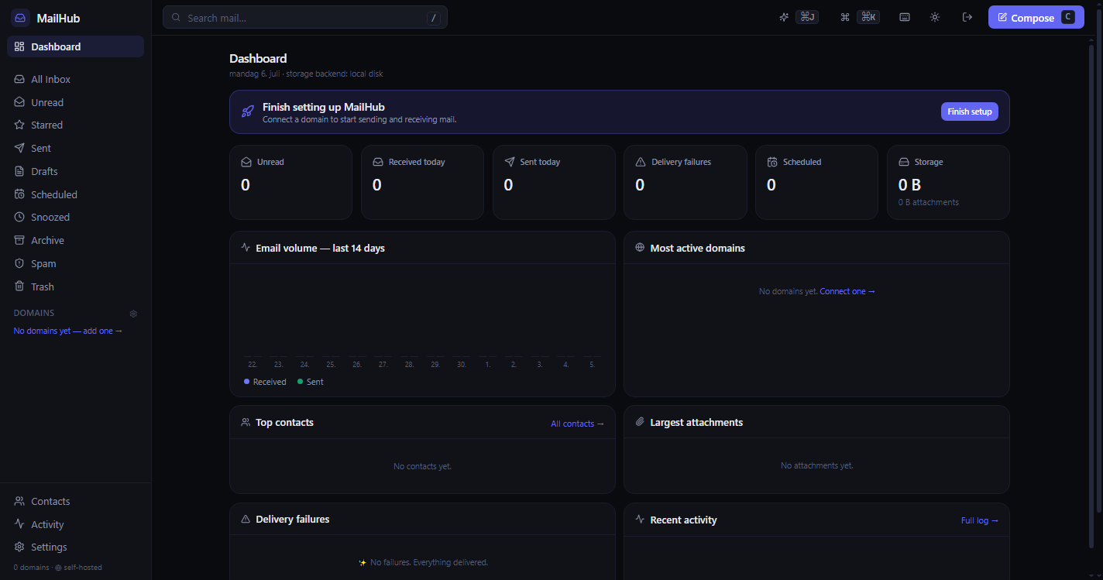Click the Scheduled sidebar calendar icon
The height and width of the screenshot is (580, 1103).
click(x=19, y=194)
